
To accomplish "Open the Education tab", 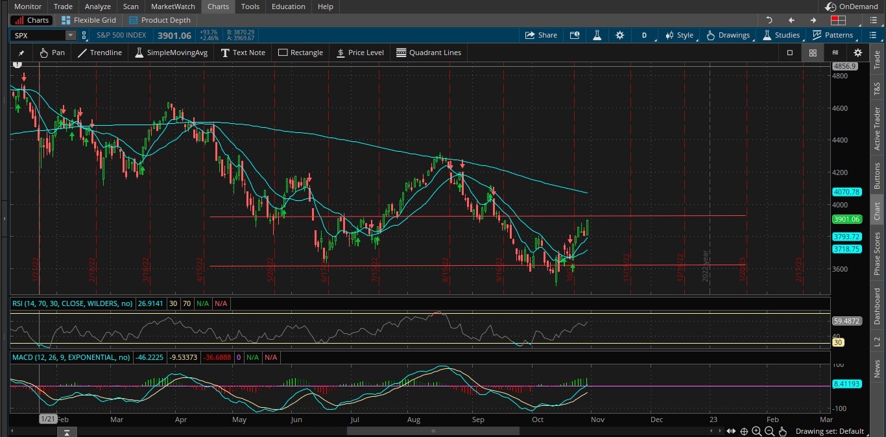I will (x=289, y=6).
